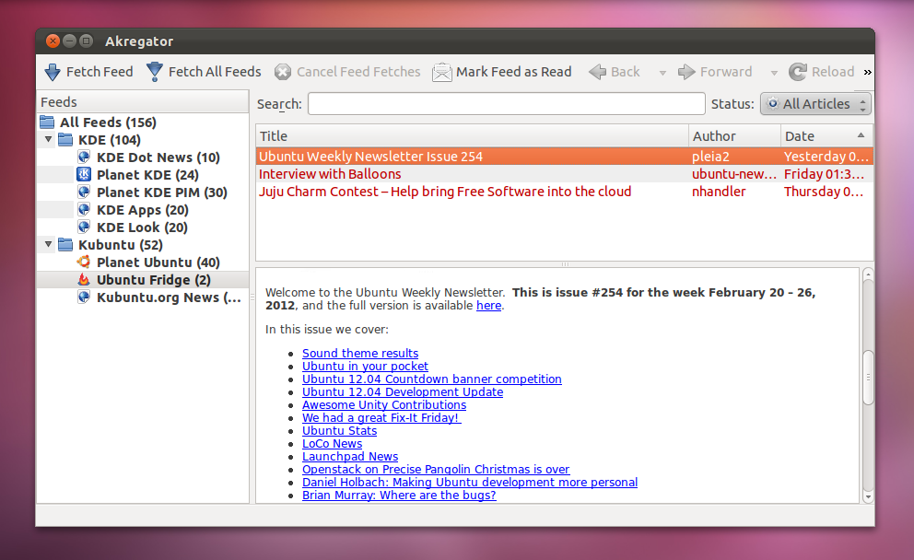Viewport: 914px width, 560px height.
Task: Click the article scrollbar up arrow
Action: coord(868,274)
